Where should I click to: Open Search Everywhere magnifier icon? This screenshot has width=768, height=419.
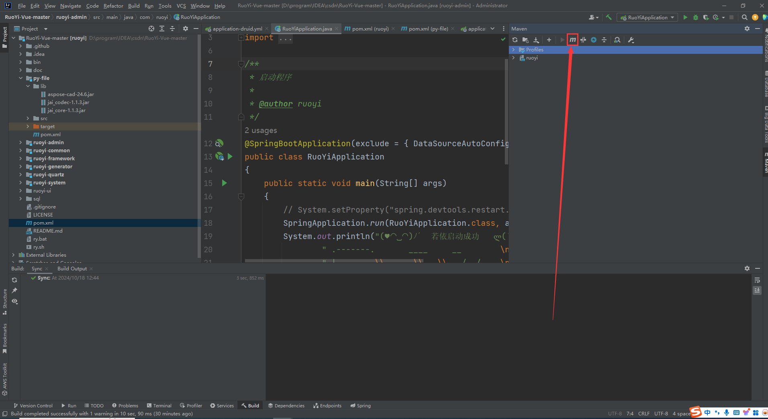point(745,17)
